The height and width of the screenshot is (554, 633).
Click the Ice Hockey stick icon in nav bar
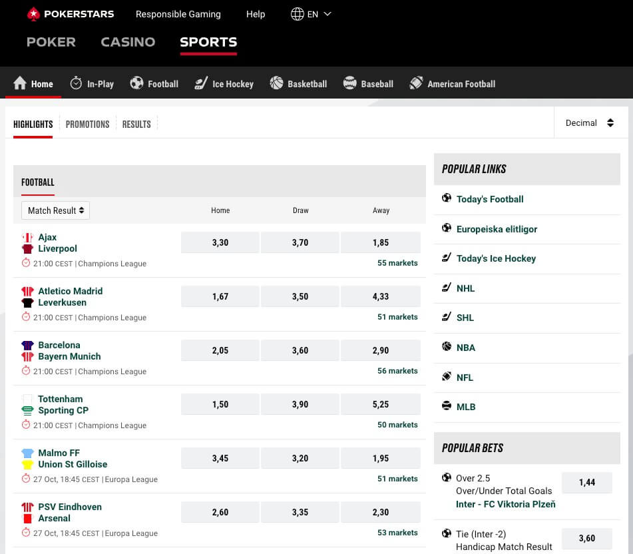click(x=201, y=83)
